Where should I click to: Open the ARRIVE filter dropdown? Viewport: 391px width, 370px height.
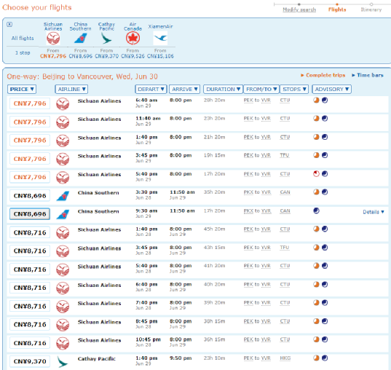click(184, 89)
